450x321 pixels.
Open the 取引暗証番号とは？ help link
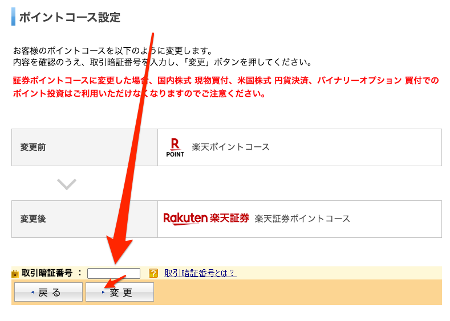[x=200, y=273]
